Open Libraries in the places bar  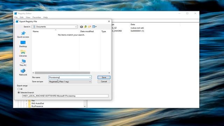[x=23, y=54]
